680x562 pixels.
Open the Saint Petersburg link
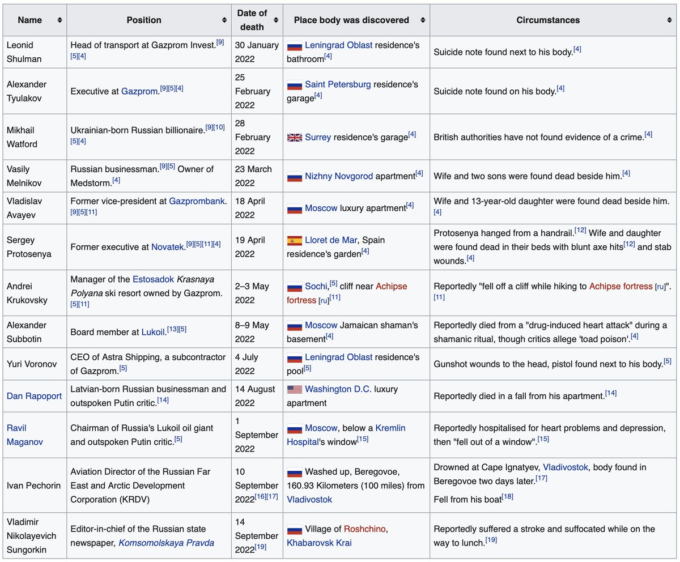coord(338,84)
